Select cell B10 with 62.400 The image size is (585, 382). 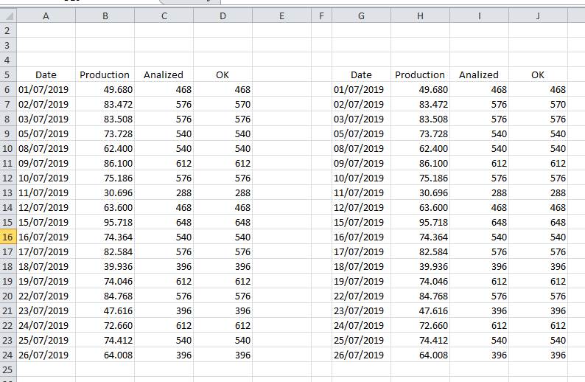(x=105, y=148)
